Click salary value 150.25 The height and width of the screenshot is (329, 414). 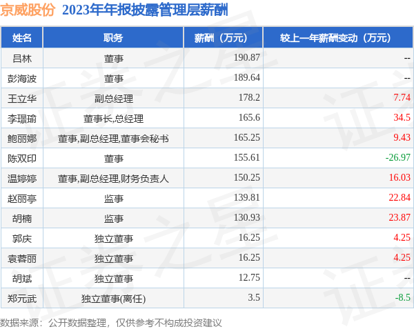click(247, 177)
